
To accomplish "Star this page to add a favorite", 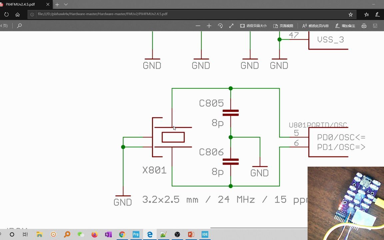I will click(350, 14).
